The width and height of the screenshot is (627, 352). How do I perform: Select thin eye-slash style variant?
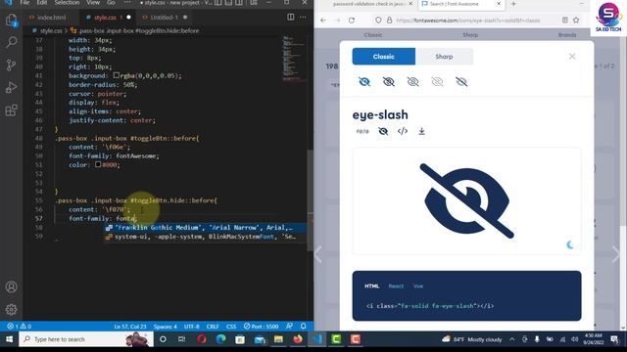coord(437,82)
